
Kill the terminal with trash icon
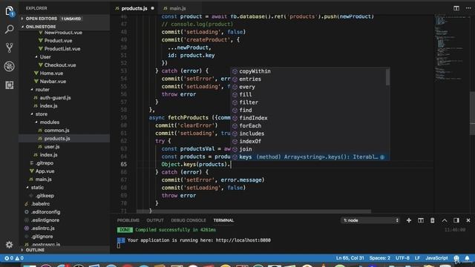point(432,220)
